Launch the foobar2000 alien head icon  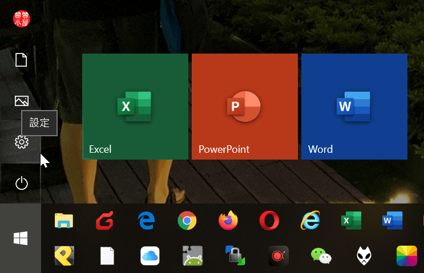[364, 256]
